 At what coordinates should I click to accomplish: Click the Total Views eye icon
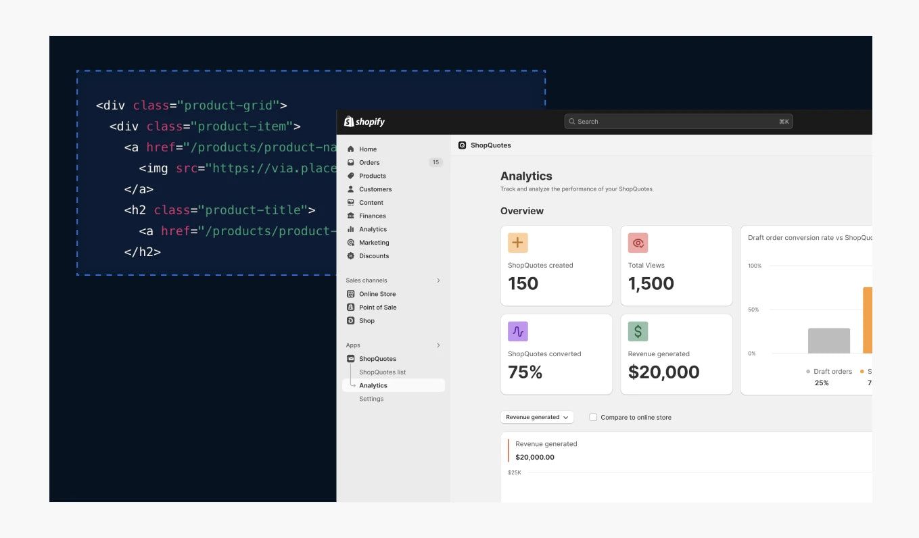pos(638,243)
